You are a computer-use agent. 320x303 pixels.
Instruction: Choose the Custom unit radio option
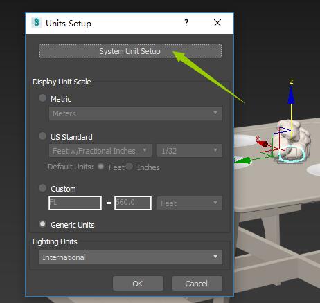(42, 188)
